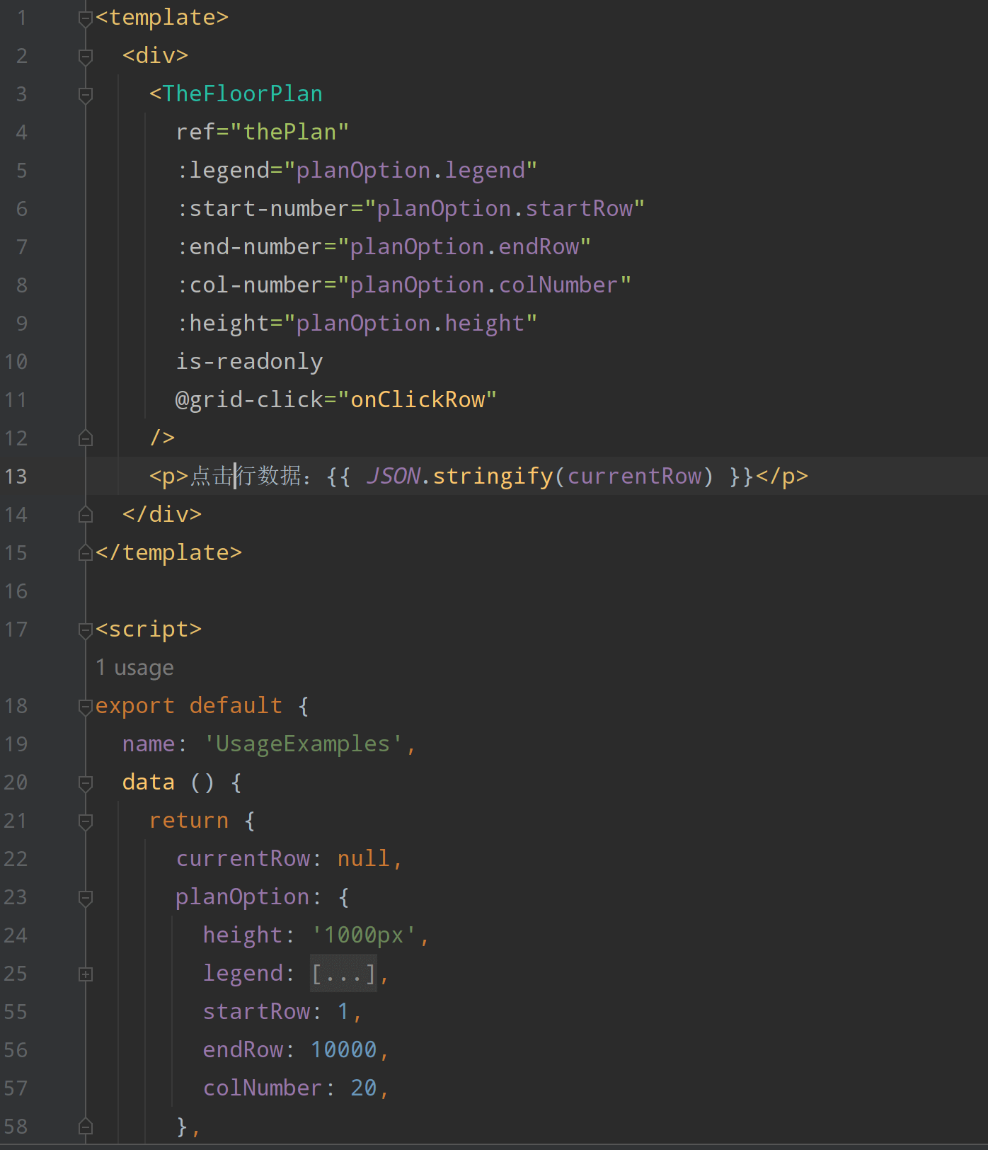The width and height of the screenshot is (988, 1150).
Task: Fold the return statement block
Action: coord(86,821)
